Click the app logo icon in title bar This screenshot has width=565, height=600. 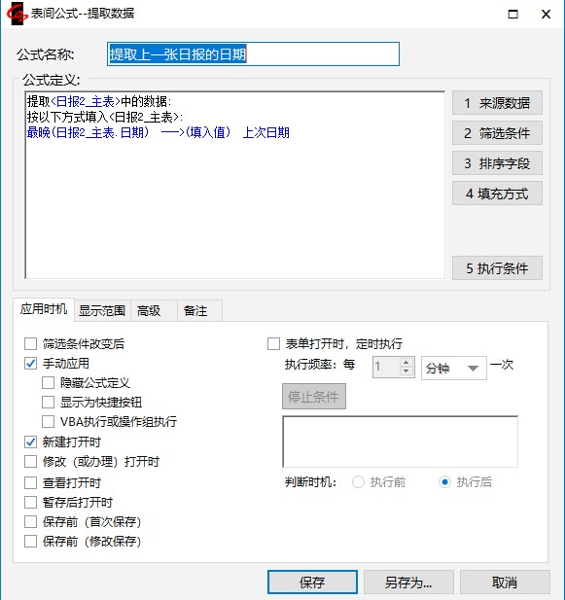tap(17, 15)
